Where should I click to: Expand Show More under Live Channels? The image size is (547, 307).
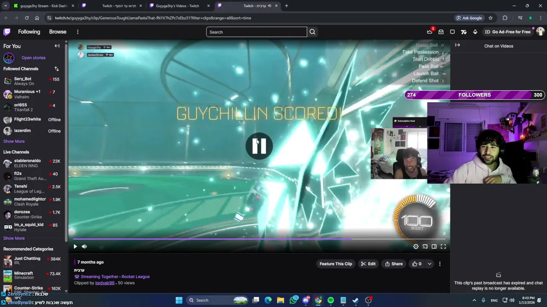[x=14, y=238]
